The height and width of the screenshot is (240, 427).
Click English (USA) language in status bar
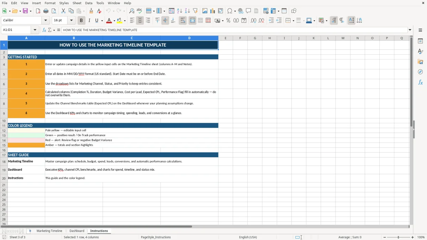(248, 237)
